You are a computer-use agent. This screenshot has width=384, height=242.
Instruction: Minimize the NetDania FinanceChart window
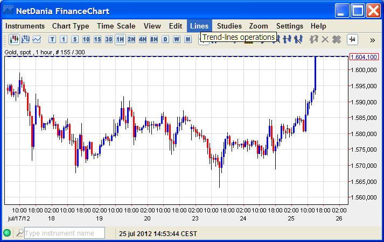point(342,11)
